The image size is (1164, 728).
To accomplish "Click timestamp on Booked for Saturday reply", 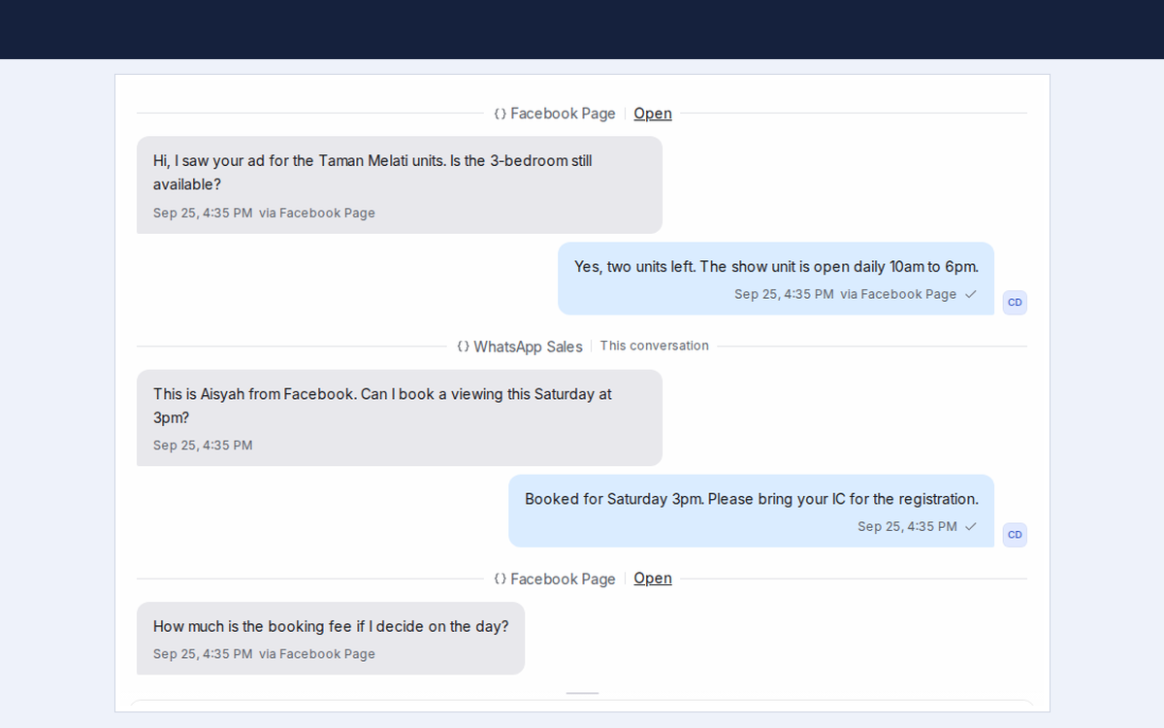I will (907, 527).
